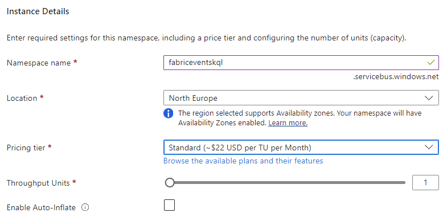Click the info icon next to Enable Auto-Inflate
The height and width of the screenshot is (221, 447).
[85, 207]
